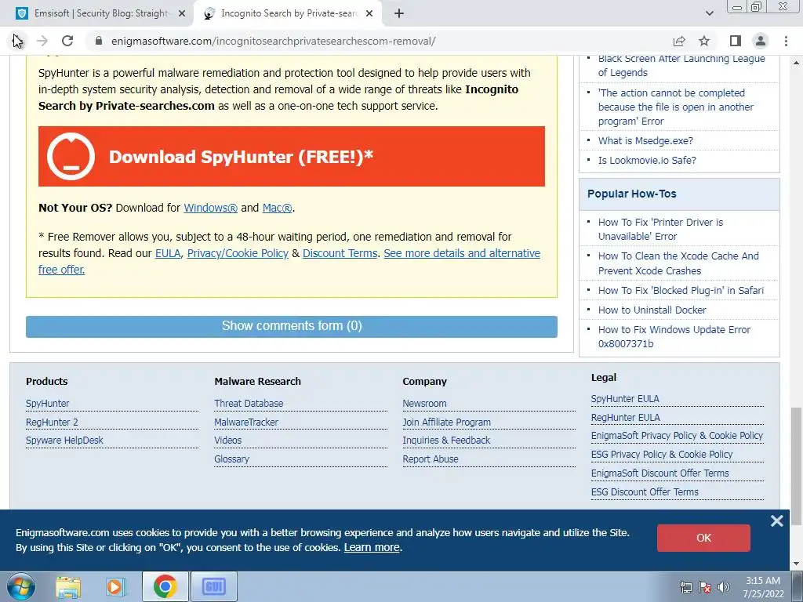Viewport: 803px width, 602px height.
Task: Open the EULA link
Action: (168, 253)
